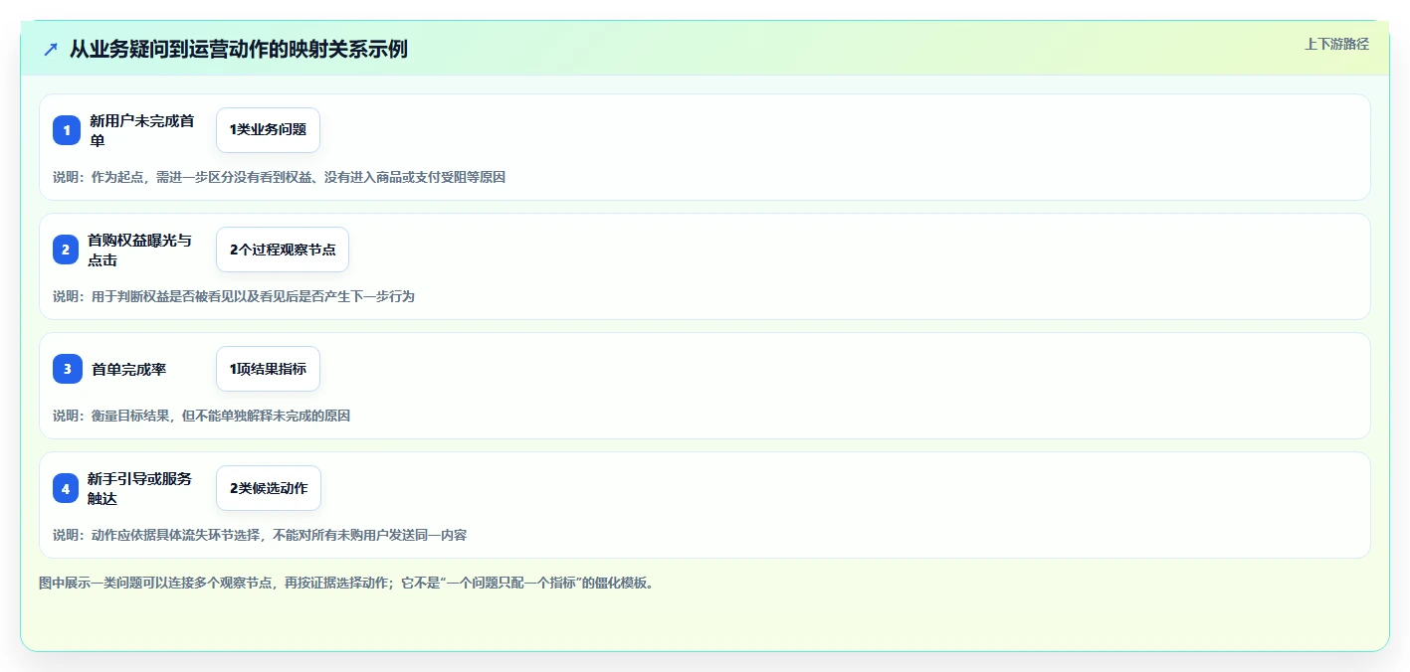Select the 首单完成率 step label
The height and width of the screenshot is (672, 1410).
[x=128, y=369]
